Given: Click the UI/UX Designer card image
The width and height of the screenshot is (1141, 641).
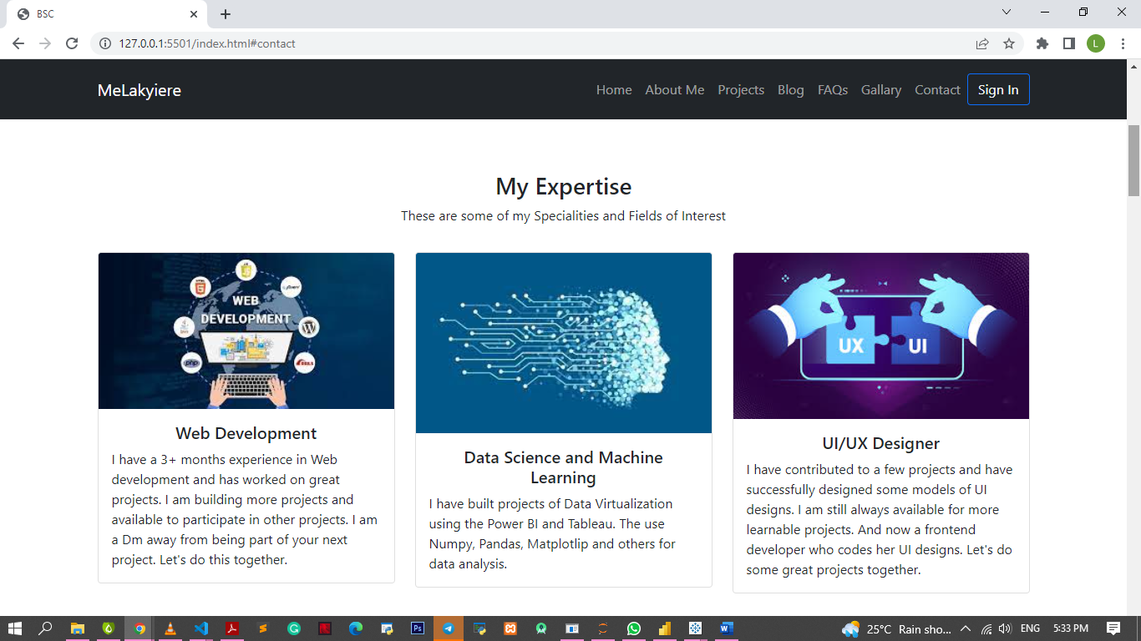Looking at the screenshot, I should coord(880,336).
